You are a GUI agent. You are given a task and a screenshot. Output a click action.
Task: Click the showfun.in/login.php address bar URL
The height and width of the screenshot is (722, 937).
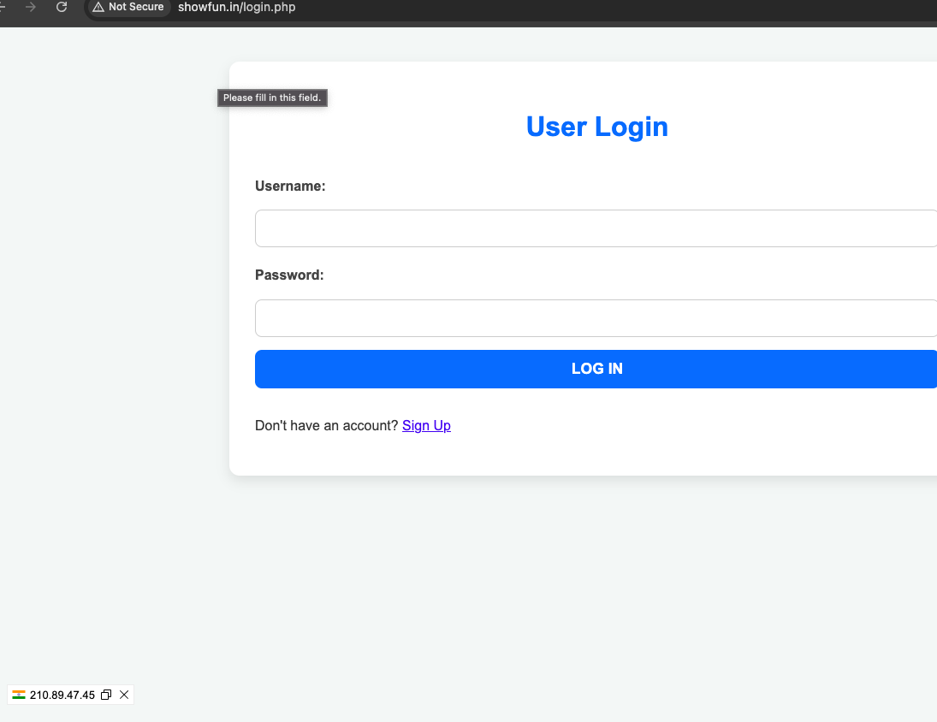(x=236, y=7)
